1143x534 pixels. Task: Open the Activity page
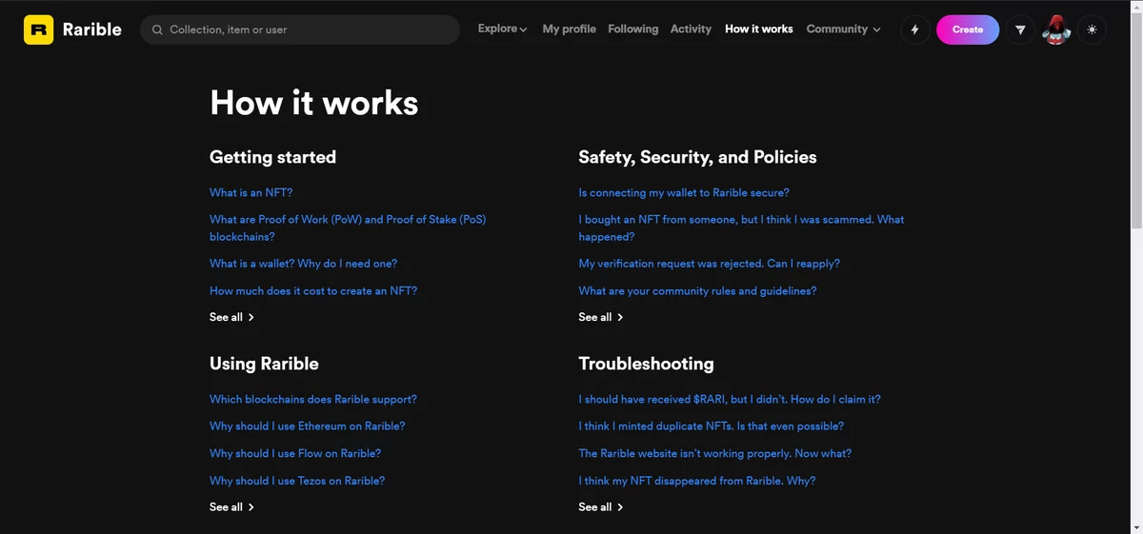pyautogui.click(x=691, y=30)
